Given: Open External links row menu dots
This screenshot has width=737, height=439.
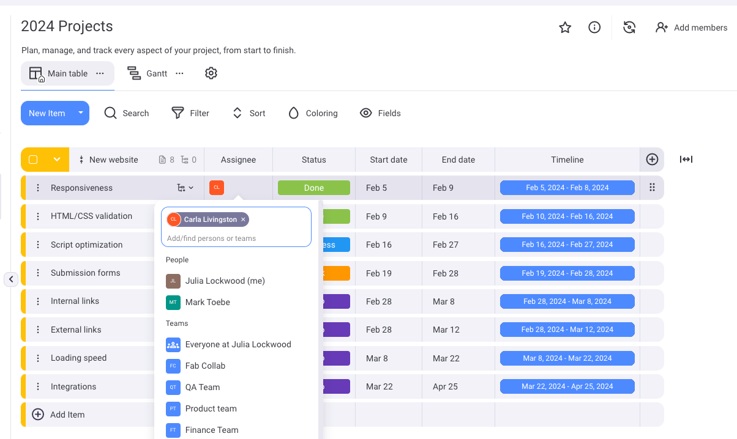Looking at the screenshot, I should [38, 330].
